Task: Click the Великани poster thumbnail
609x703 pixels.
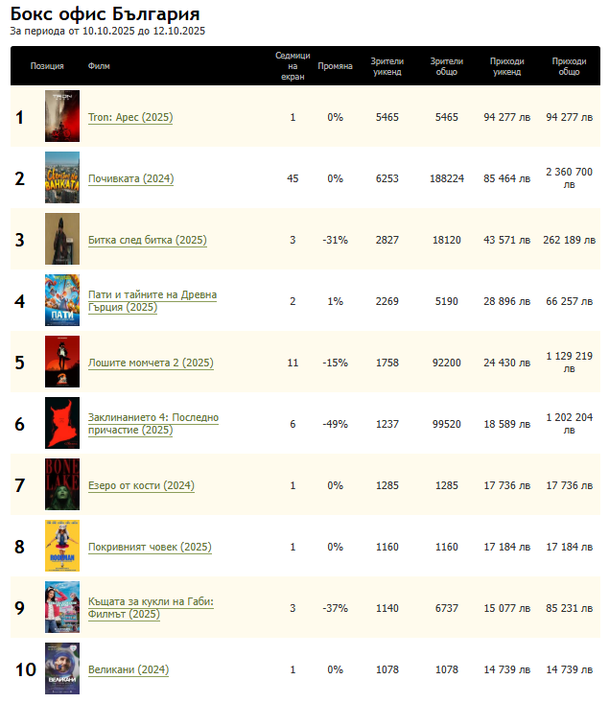Action: 61,669
